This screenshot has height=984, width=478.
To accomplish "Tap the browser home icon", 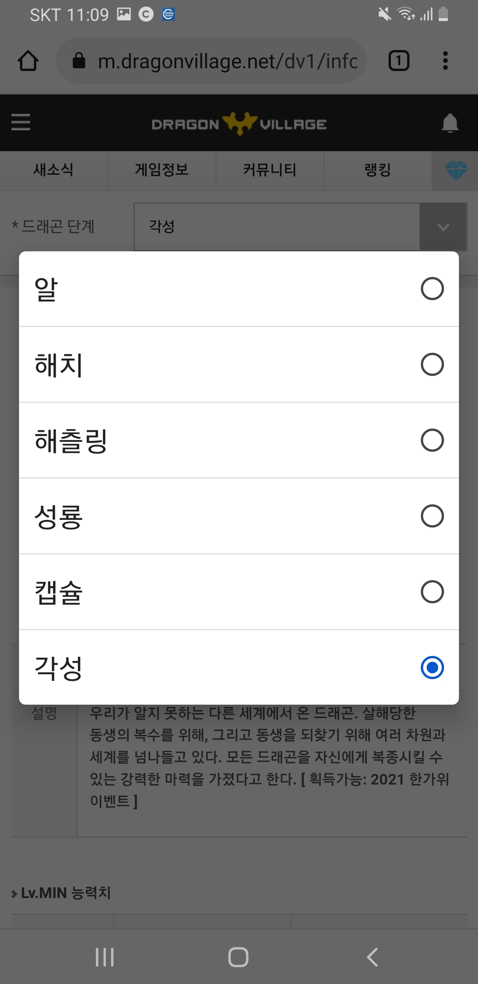I will 28,61.
